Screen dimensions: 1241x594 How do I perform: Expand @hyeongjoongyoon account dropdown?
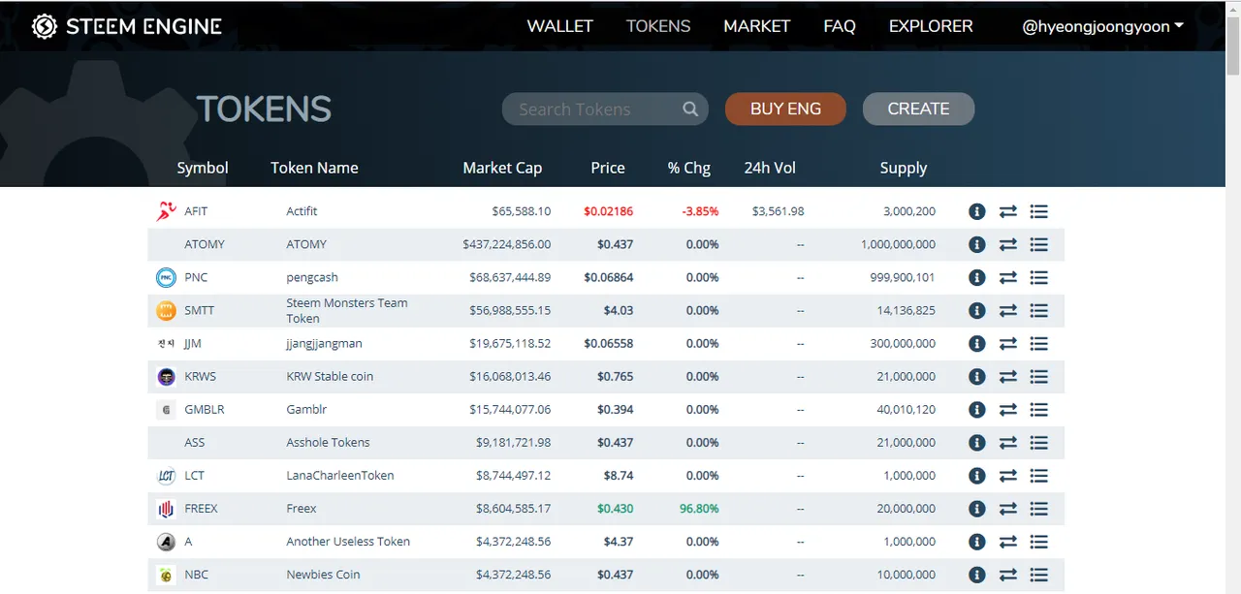(1102, 26)
